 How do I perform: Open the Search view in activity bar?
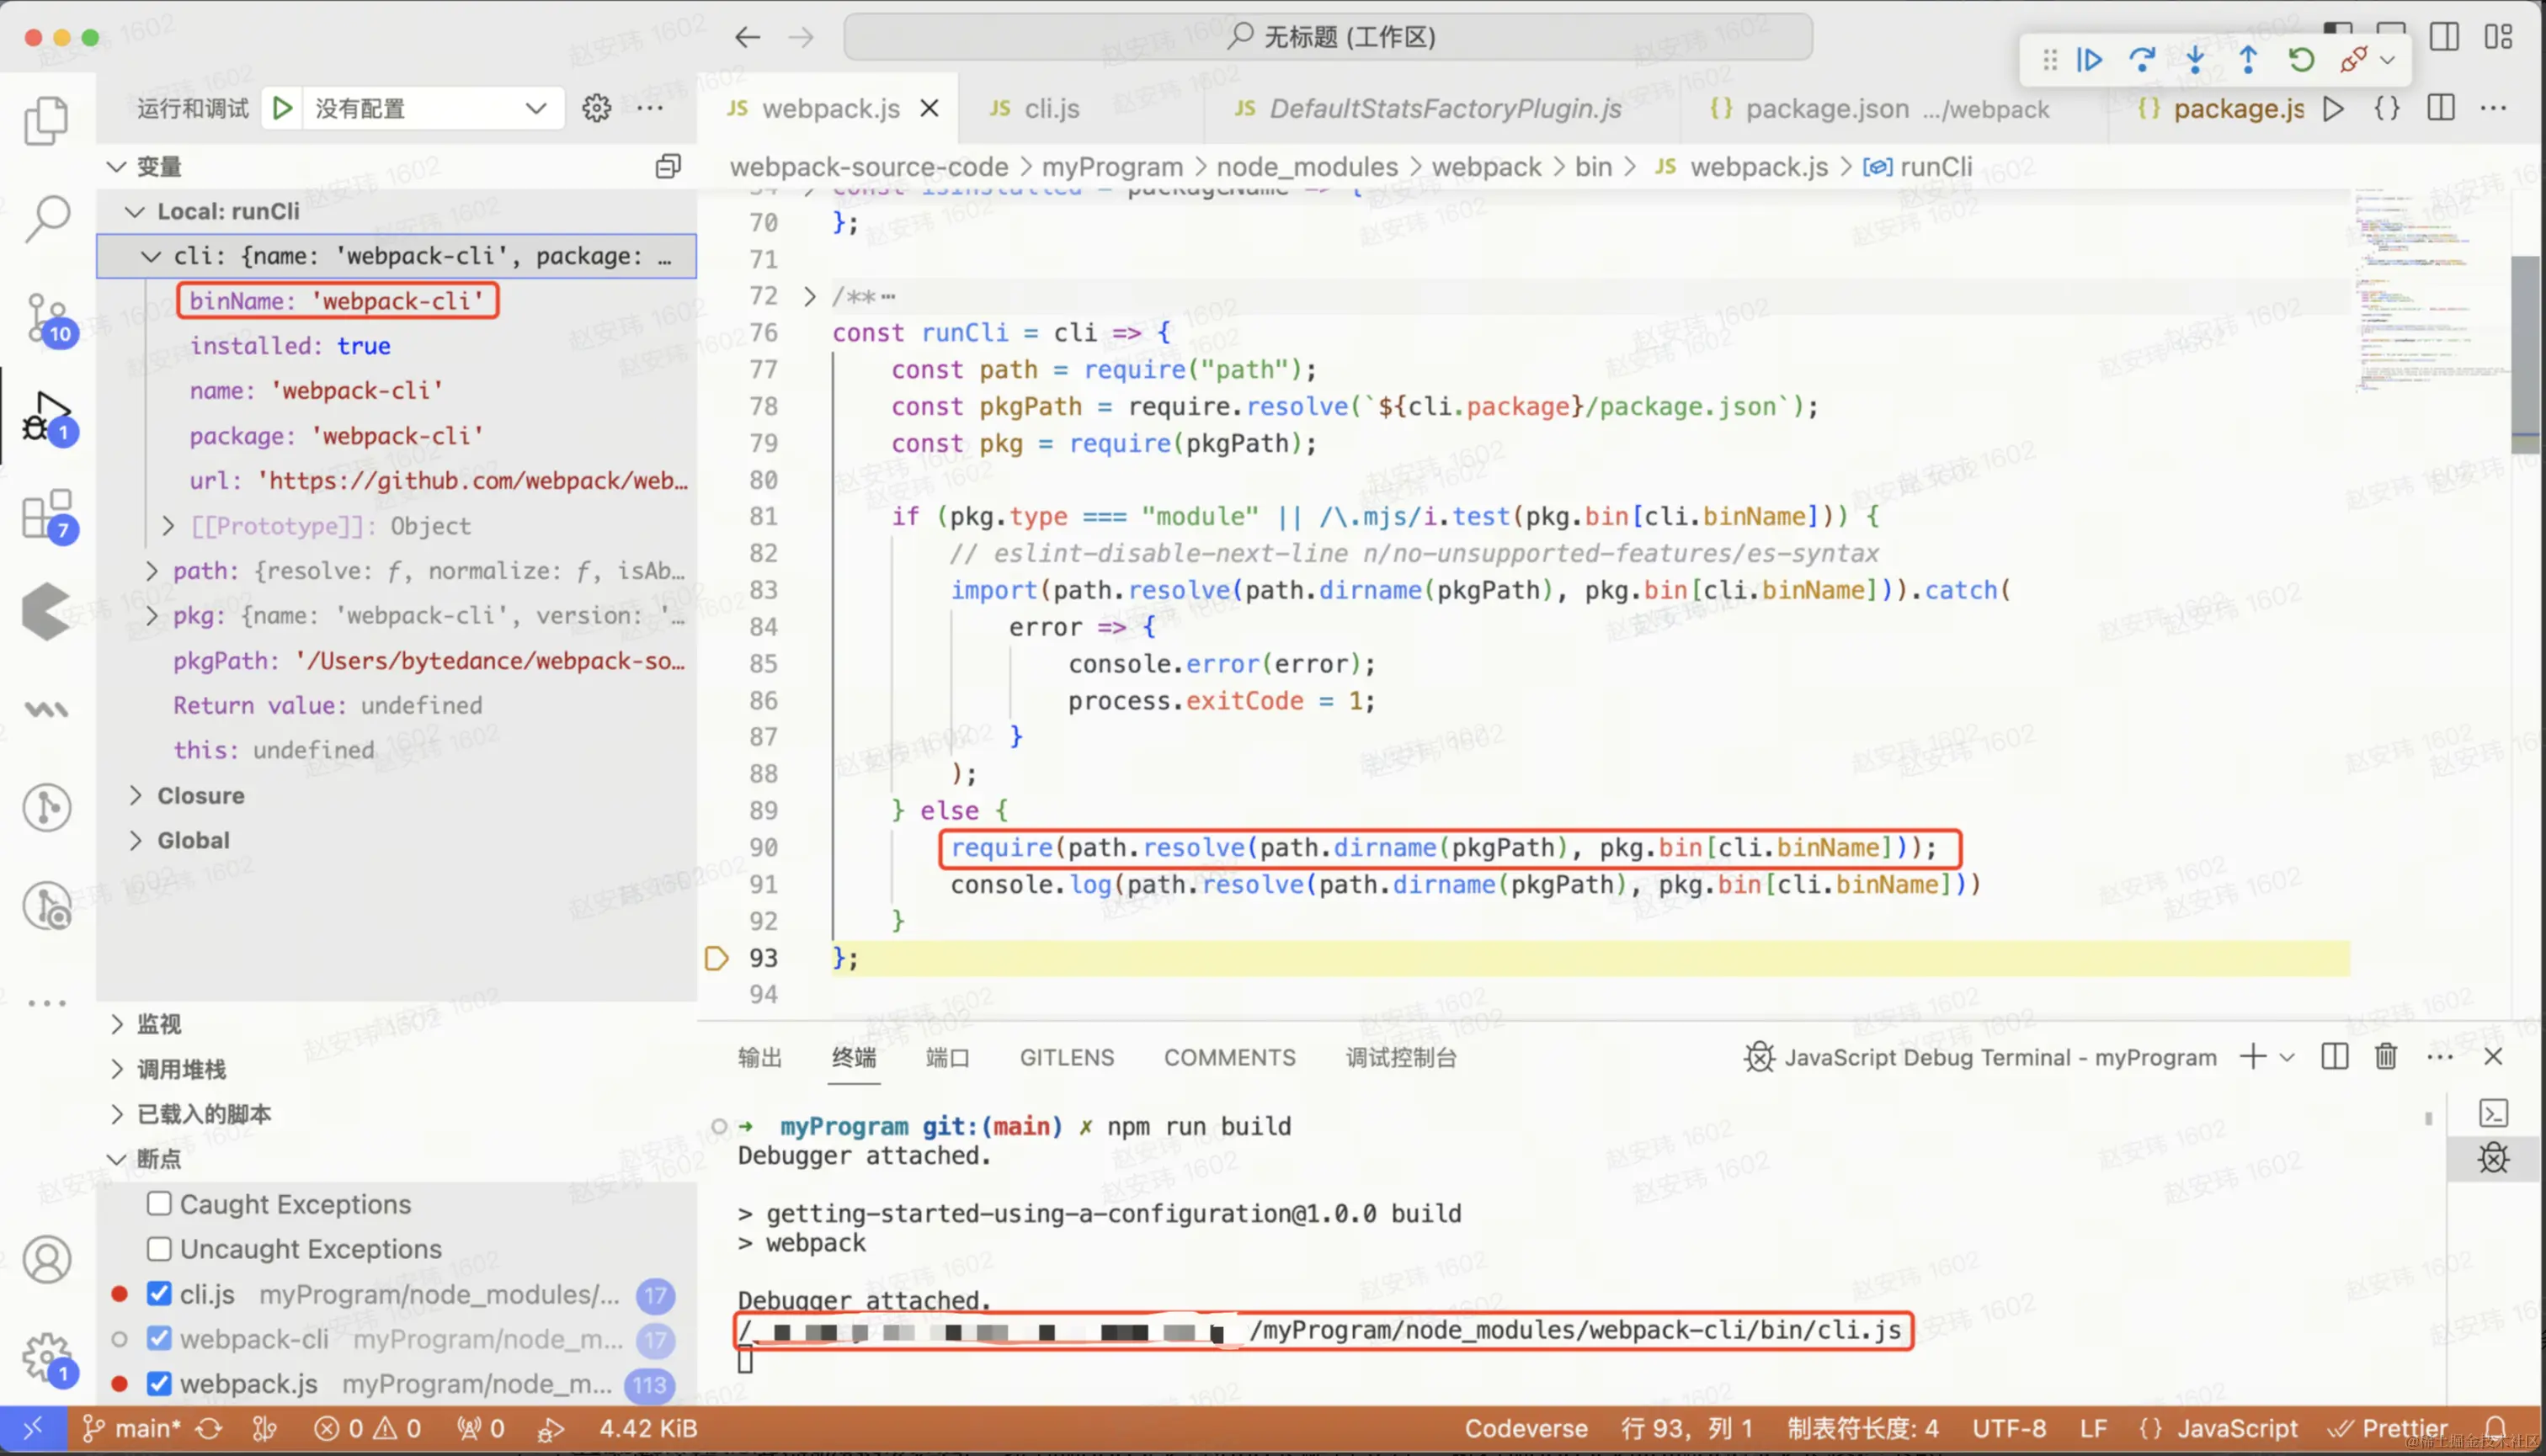tap(46, 217)
